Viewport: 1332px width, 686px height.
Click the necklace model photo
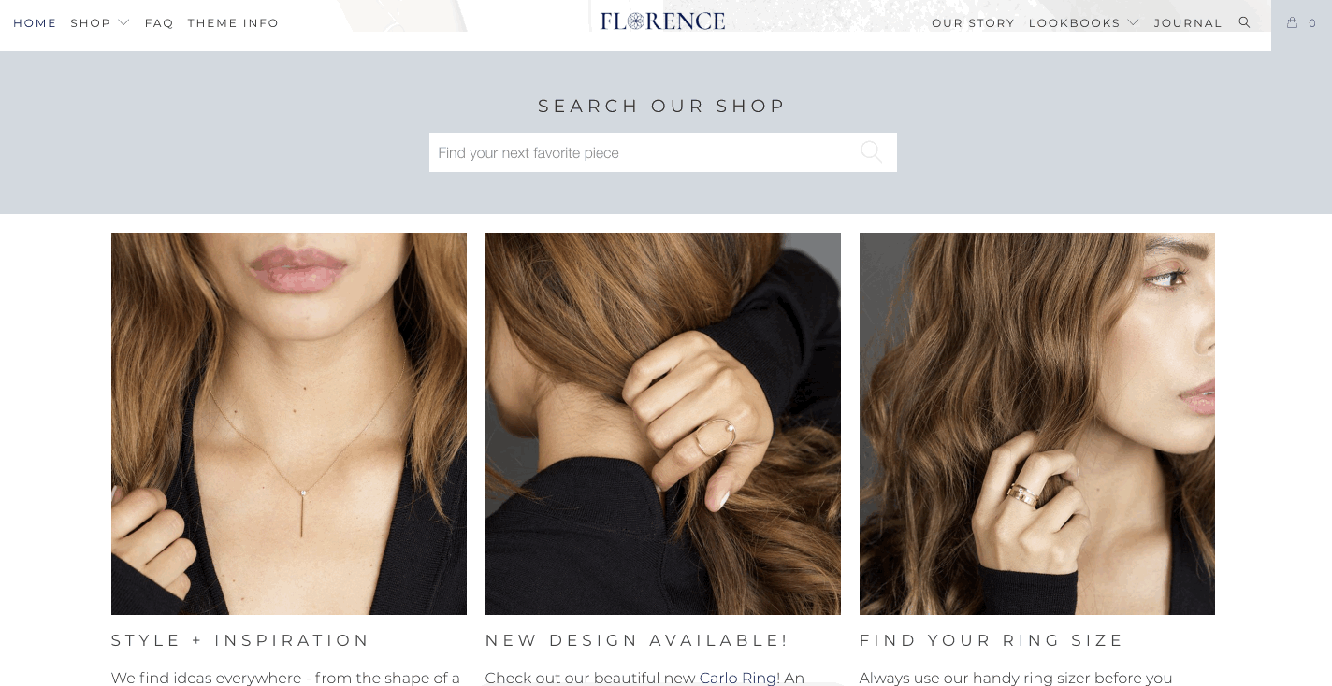[288, 422]
